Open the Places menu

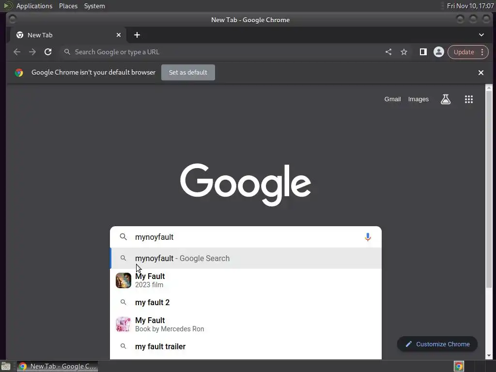coord(68,6)
